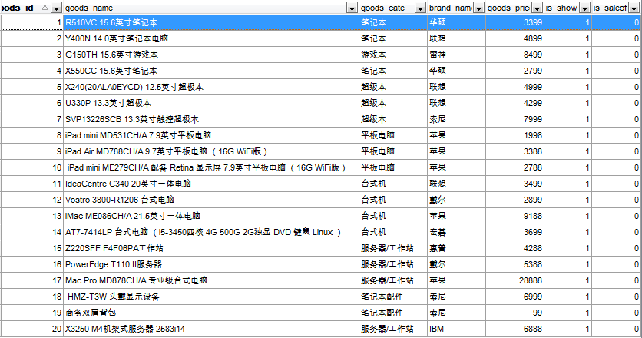The width and height of the screenshot is (642, 338).
Task: Toggle sort triangle on goods_id header
Action: click(x=45, y=8)
